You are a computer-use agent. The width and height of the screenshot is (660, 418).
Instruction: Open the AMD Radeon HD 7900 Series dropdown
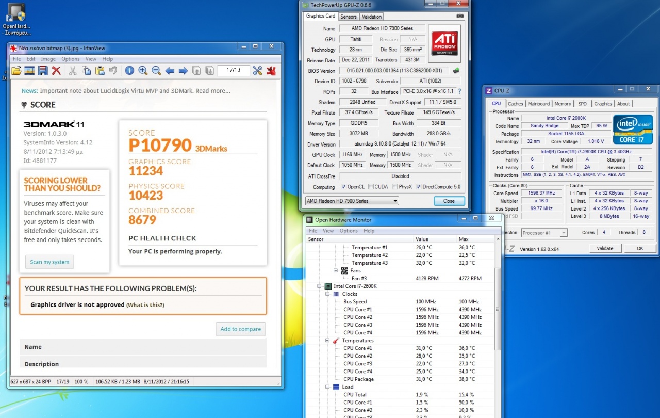coord(352,201)
